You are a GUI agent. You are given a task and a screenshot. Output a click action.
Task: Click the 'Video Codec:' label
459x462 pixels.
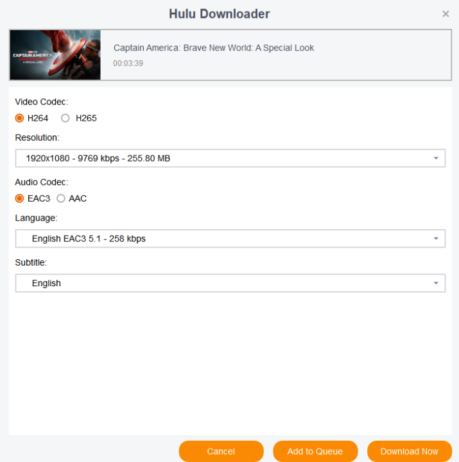[42, 102]
